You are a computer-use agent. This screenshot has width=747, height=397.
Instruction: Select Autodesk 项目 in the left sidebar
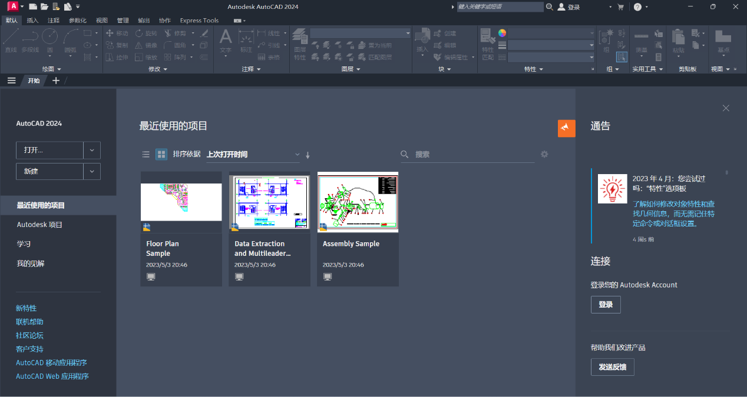click(x=39, y=225)
